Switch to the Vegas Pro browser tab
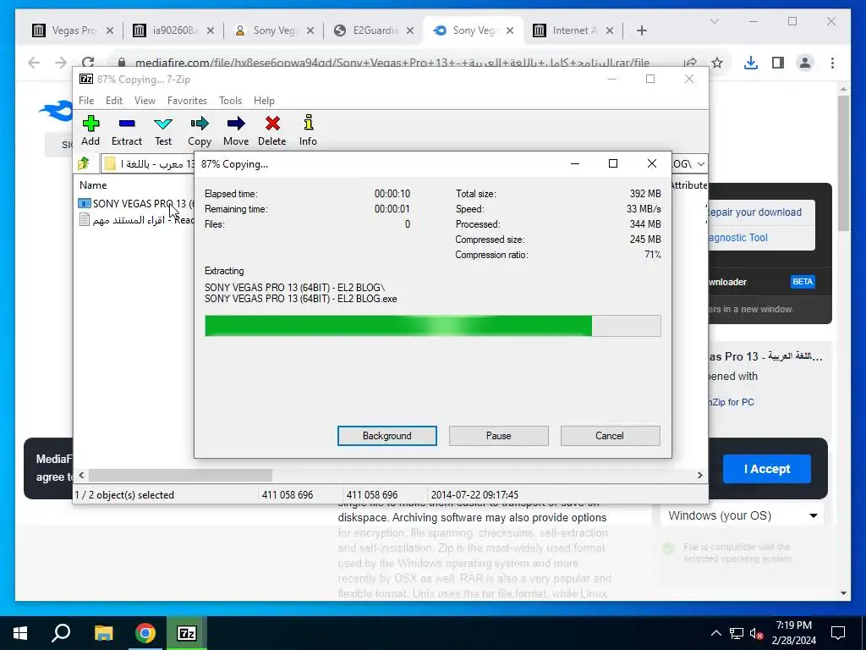Viewport: 866px width, 650px height. pos(74,30)
